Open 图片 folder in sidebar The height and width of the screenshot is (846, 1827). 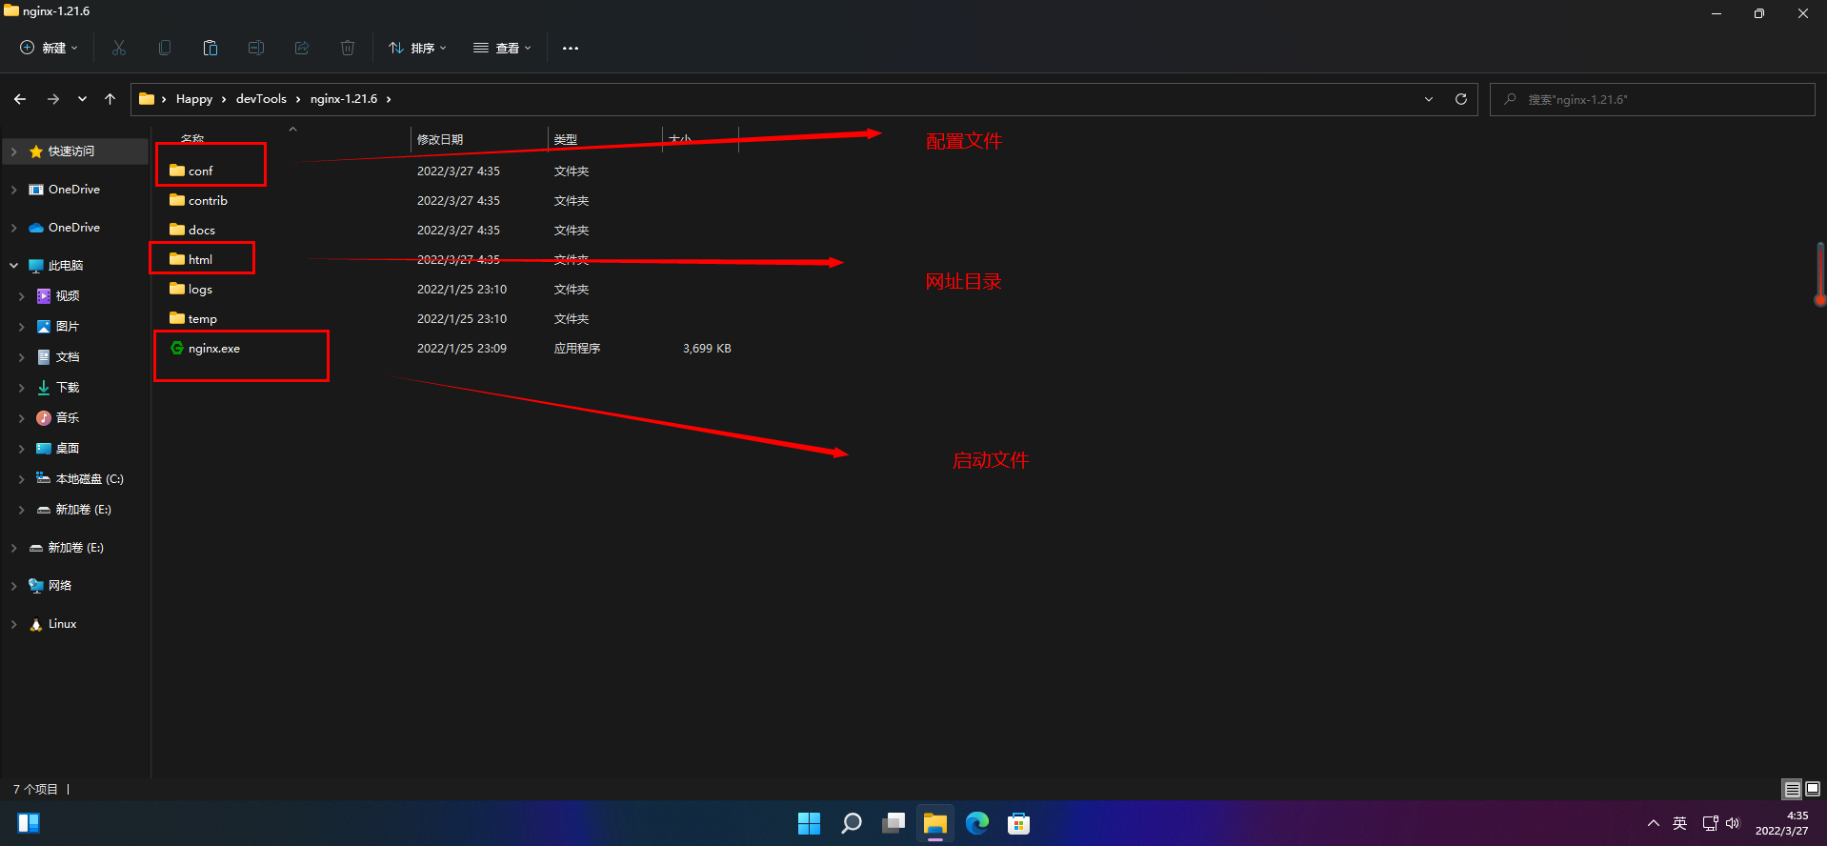tap(68, 327)
